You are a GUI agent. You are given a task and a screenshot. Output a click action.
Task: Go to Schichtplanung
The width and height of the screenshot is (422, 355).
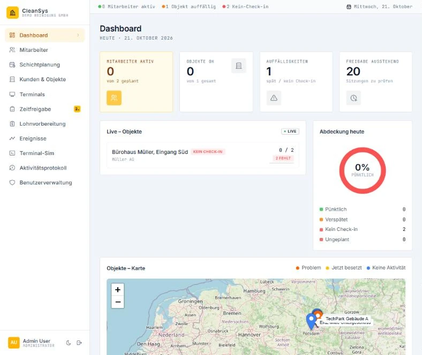pos(44,65)
